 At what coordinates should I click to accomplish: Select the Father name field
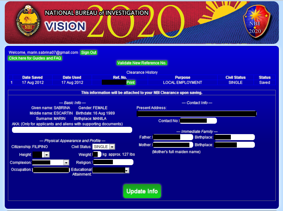coord(172,137)
